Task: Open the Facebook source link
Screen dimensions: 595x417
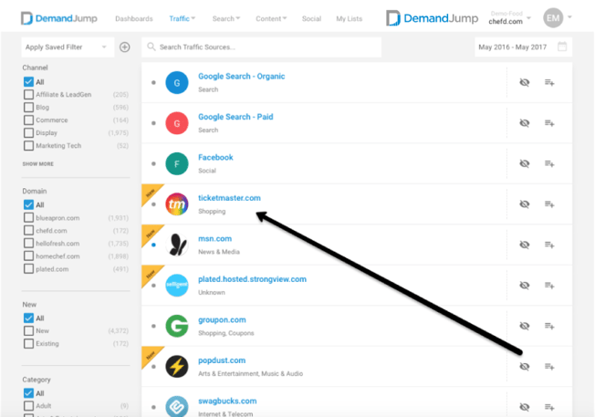Action: tap(215, 158)
